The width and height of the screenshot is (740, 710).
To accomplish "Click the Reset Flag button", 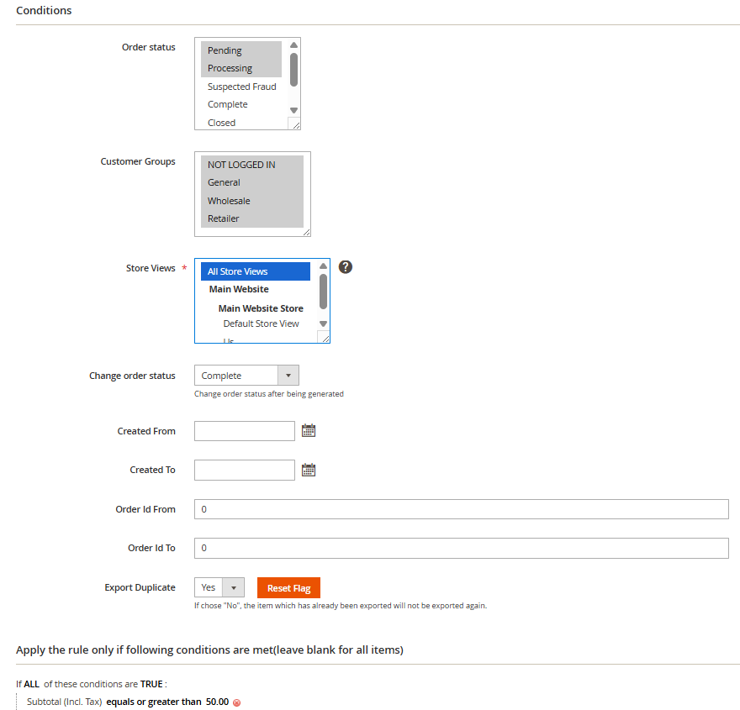I will [288, 588].
